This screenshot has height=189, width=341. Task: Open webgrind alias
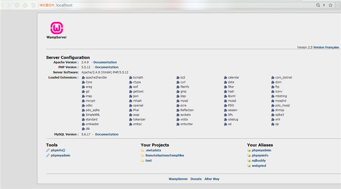[x=259, y=166]
